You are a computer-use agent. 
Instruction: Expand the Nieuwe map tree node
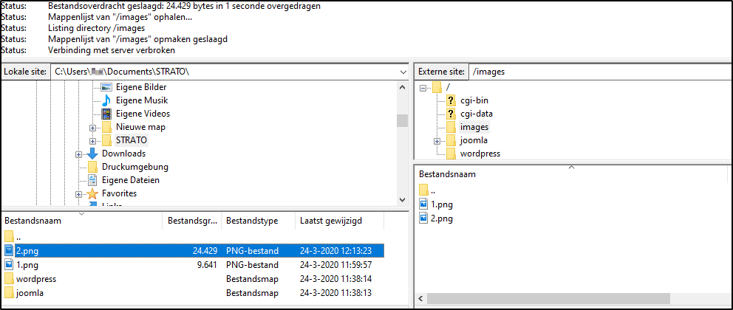93,127
